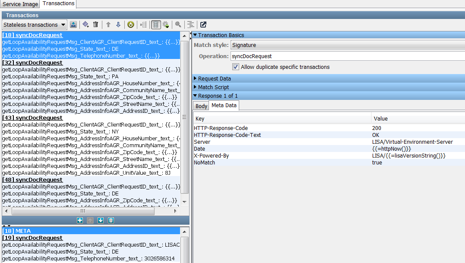Toggle Allow duplicate specific transactions checkbox

tap(236, 67)
